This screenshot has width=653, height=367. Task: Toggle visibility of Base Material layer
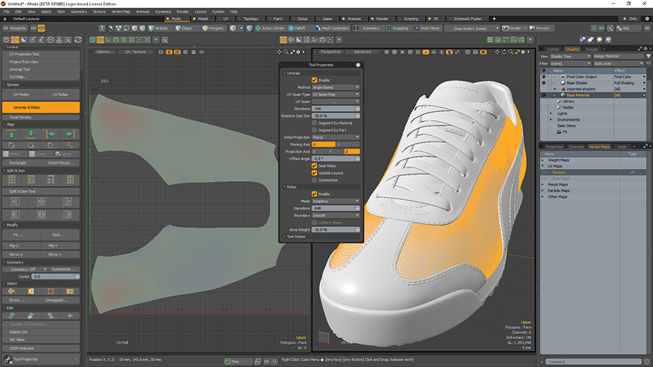[543, 95]
